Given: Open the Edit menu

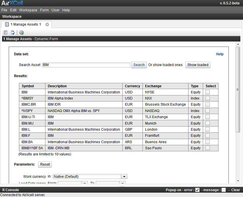Looking at the screenshot, I should [13, 10].
